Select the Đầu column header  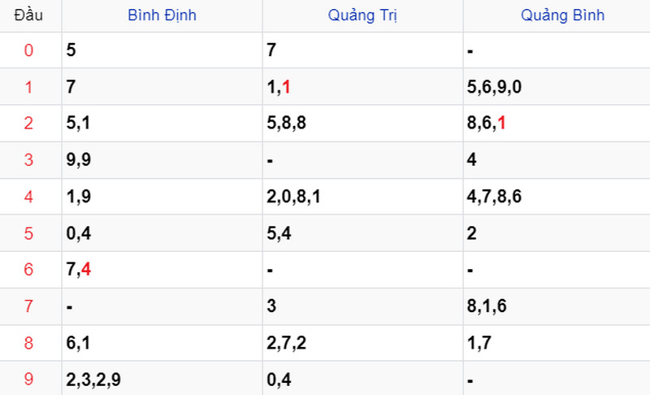28,15
